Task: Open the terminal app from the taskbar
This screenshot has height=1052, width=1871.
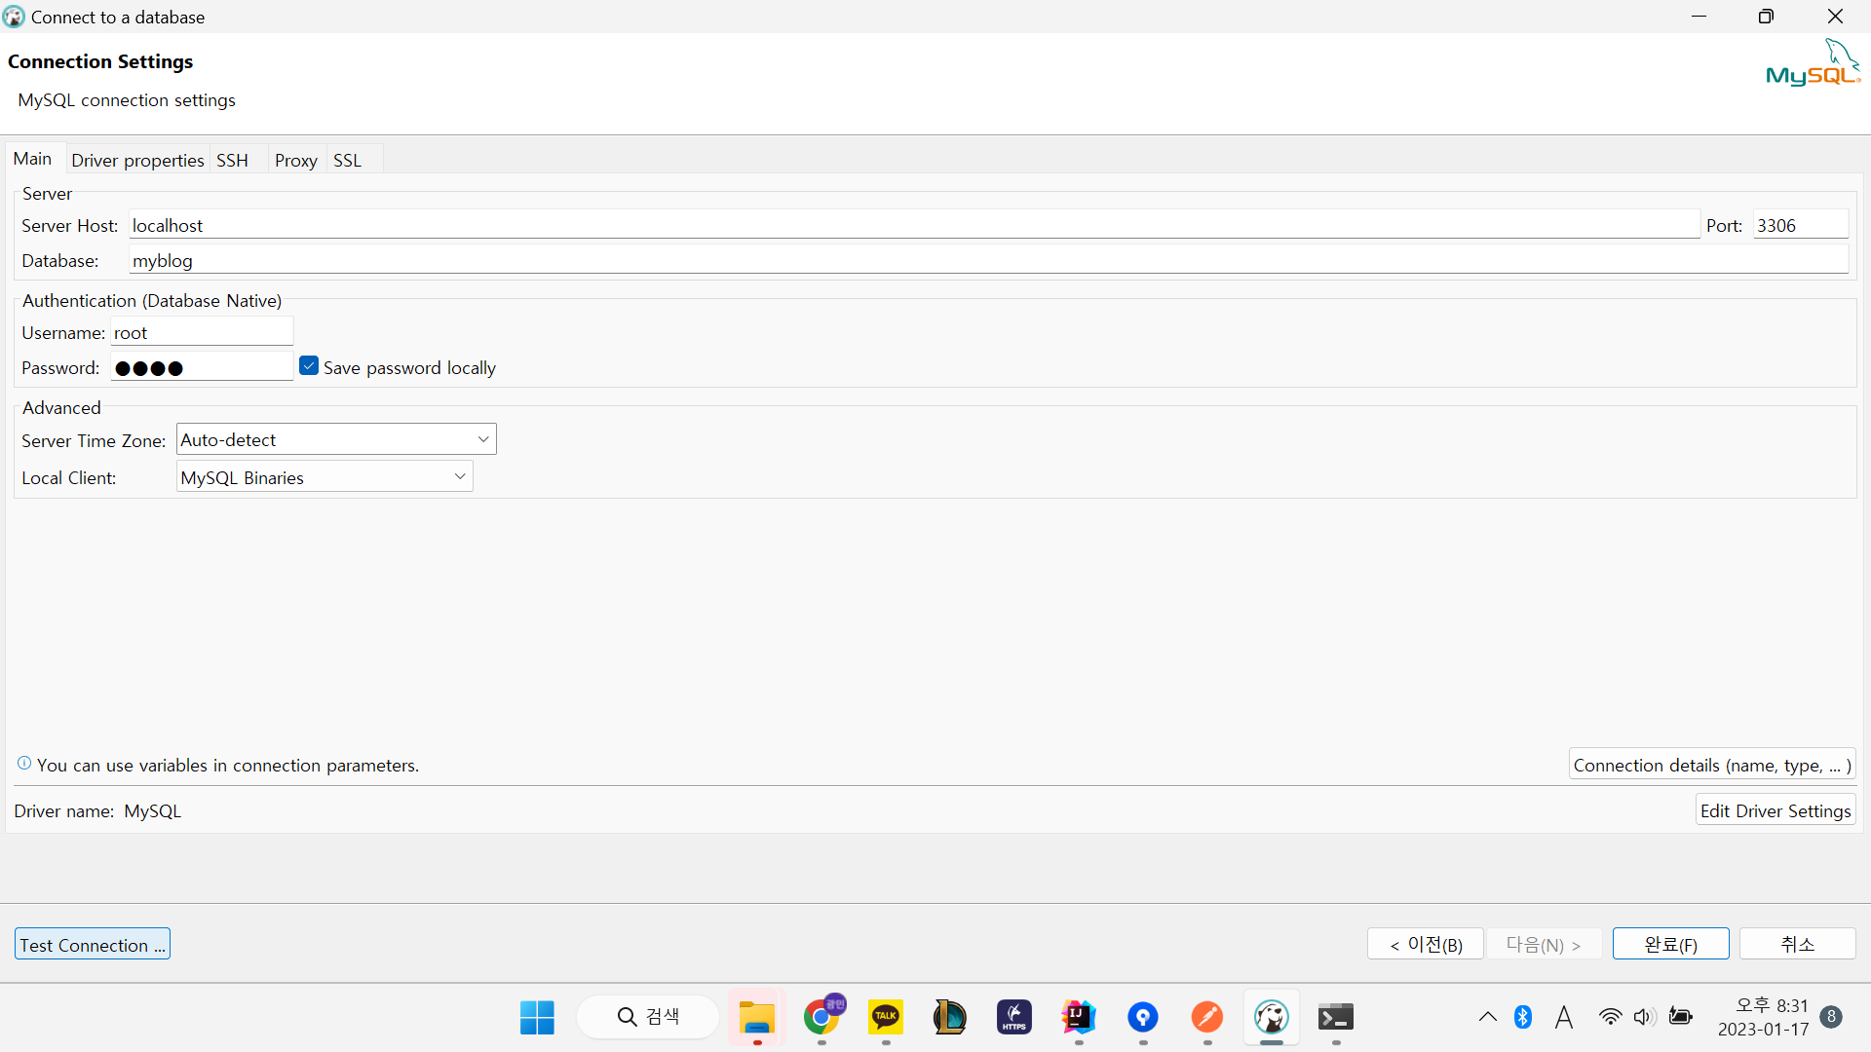Action: [1335, 1018]
